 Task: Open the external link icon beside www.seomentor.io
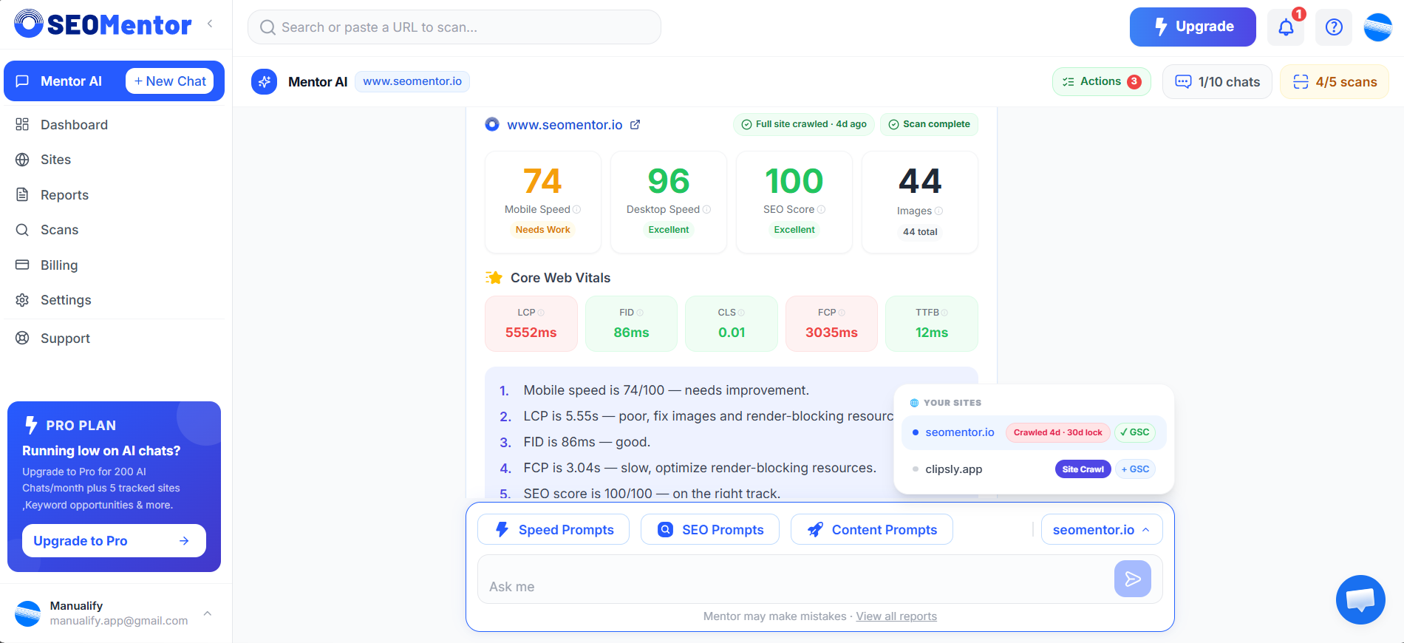coord(635,125)
